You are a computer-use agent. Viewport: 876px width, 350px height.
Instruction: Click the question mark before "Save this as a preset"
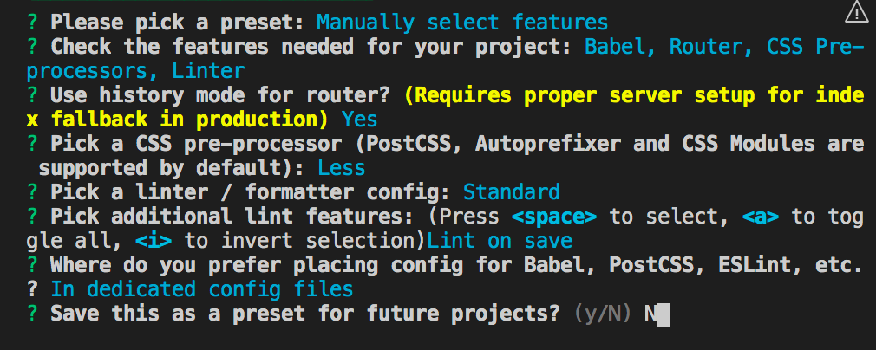tap(32, 314)
